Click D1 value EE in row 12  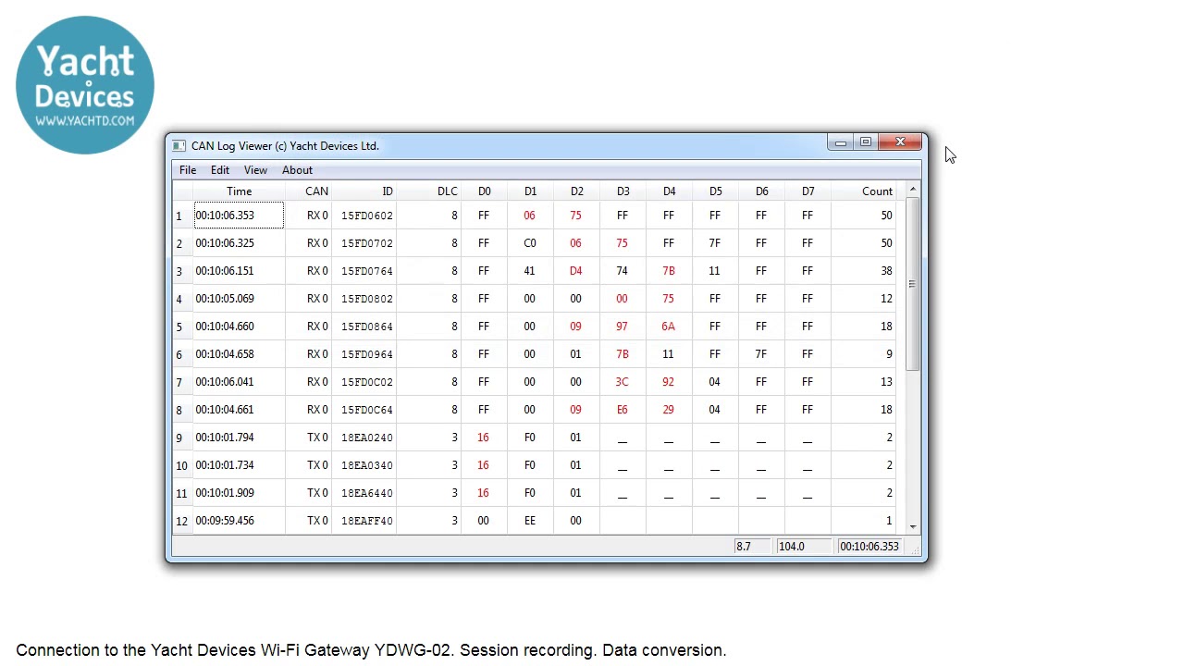530,521
